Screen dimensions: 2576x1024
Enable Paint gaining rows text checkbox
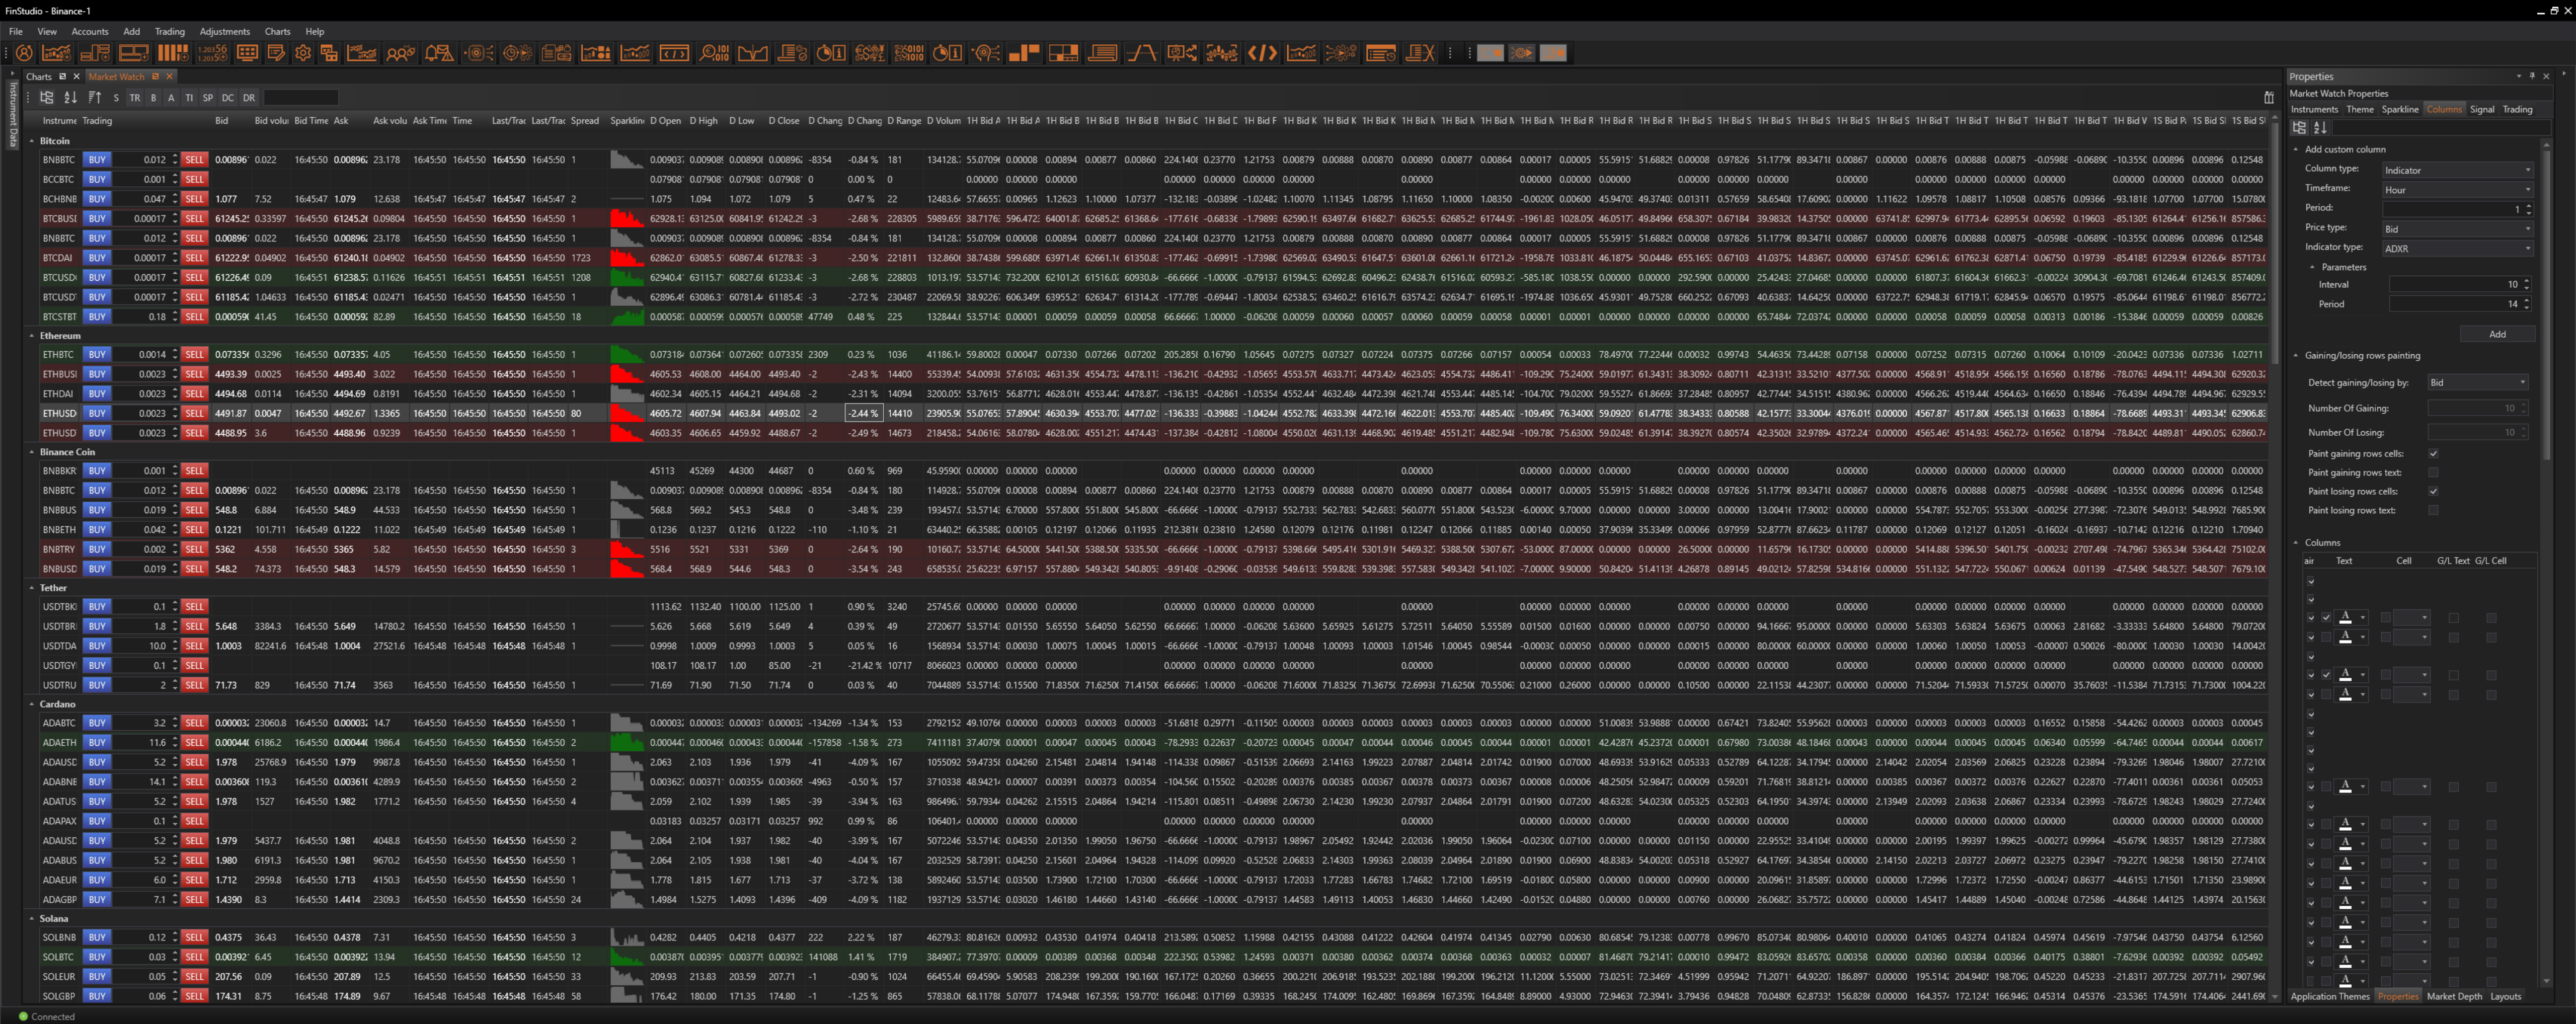(2433, 473)
